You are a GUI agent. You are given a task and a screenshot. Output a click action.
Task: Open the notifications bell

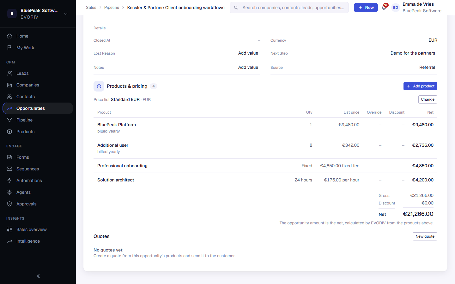pyautogui.click(x=384, y=8)
